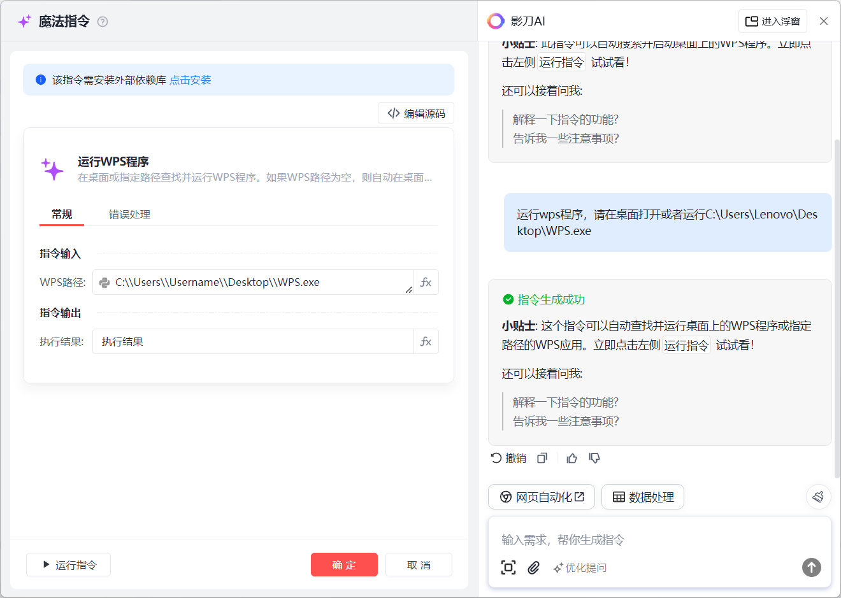Click the Python icon in WPS路径 field

click(104, 283)
